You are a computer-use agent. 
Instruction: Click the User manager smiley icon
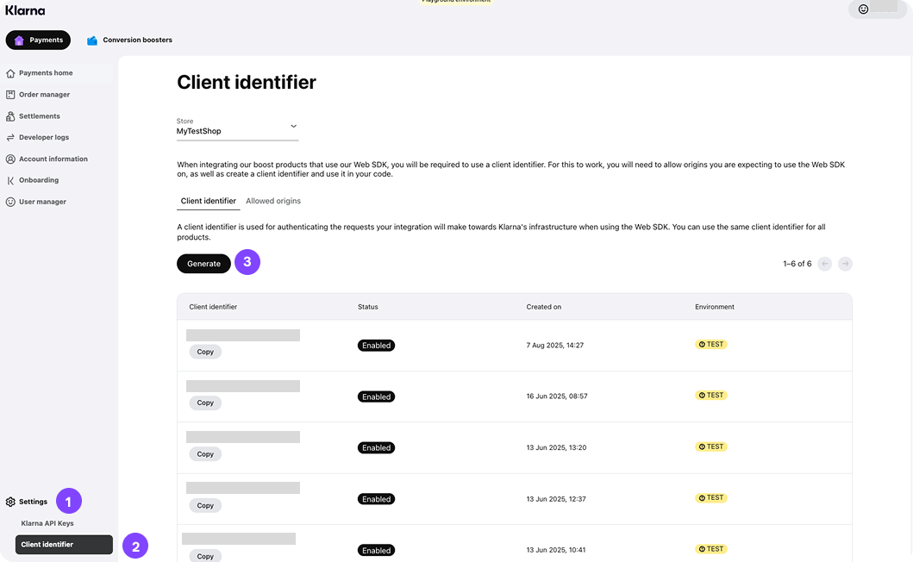(x=10, y=202)
